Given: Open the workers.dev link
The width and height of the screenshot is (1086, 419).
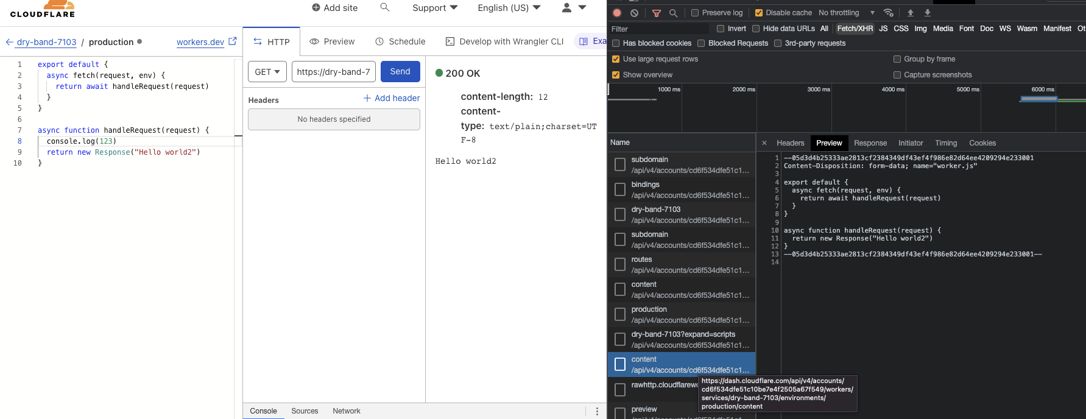Looking at the screenshot, I should pyautogui.click(x=200, y=42).
